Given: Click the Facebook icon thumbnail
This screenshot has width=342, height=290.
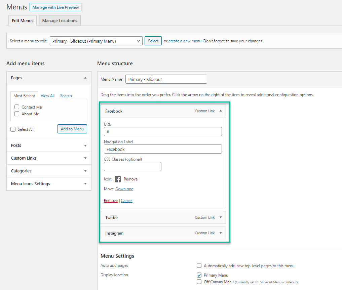Looking at the screenshot, I should [118, 179].
